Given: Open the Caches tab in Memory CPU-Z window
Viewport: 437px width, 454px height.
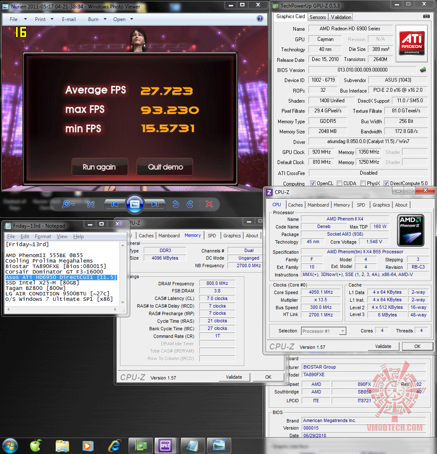Looking at the screenshot, I should click(146, 235).
